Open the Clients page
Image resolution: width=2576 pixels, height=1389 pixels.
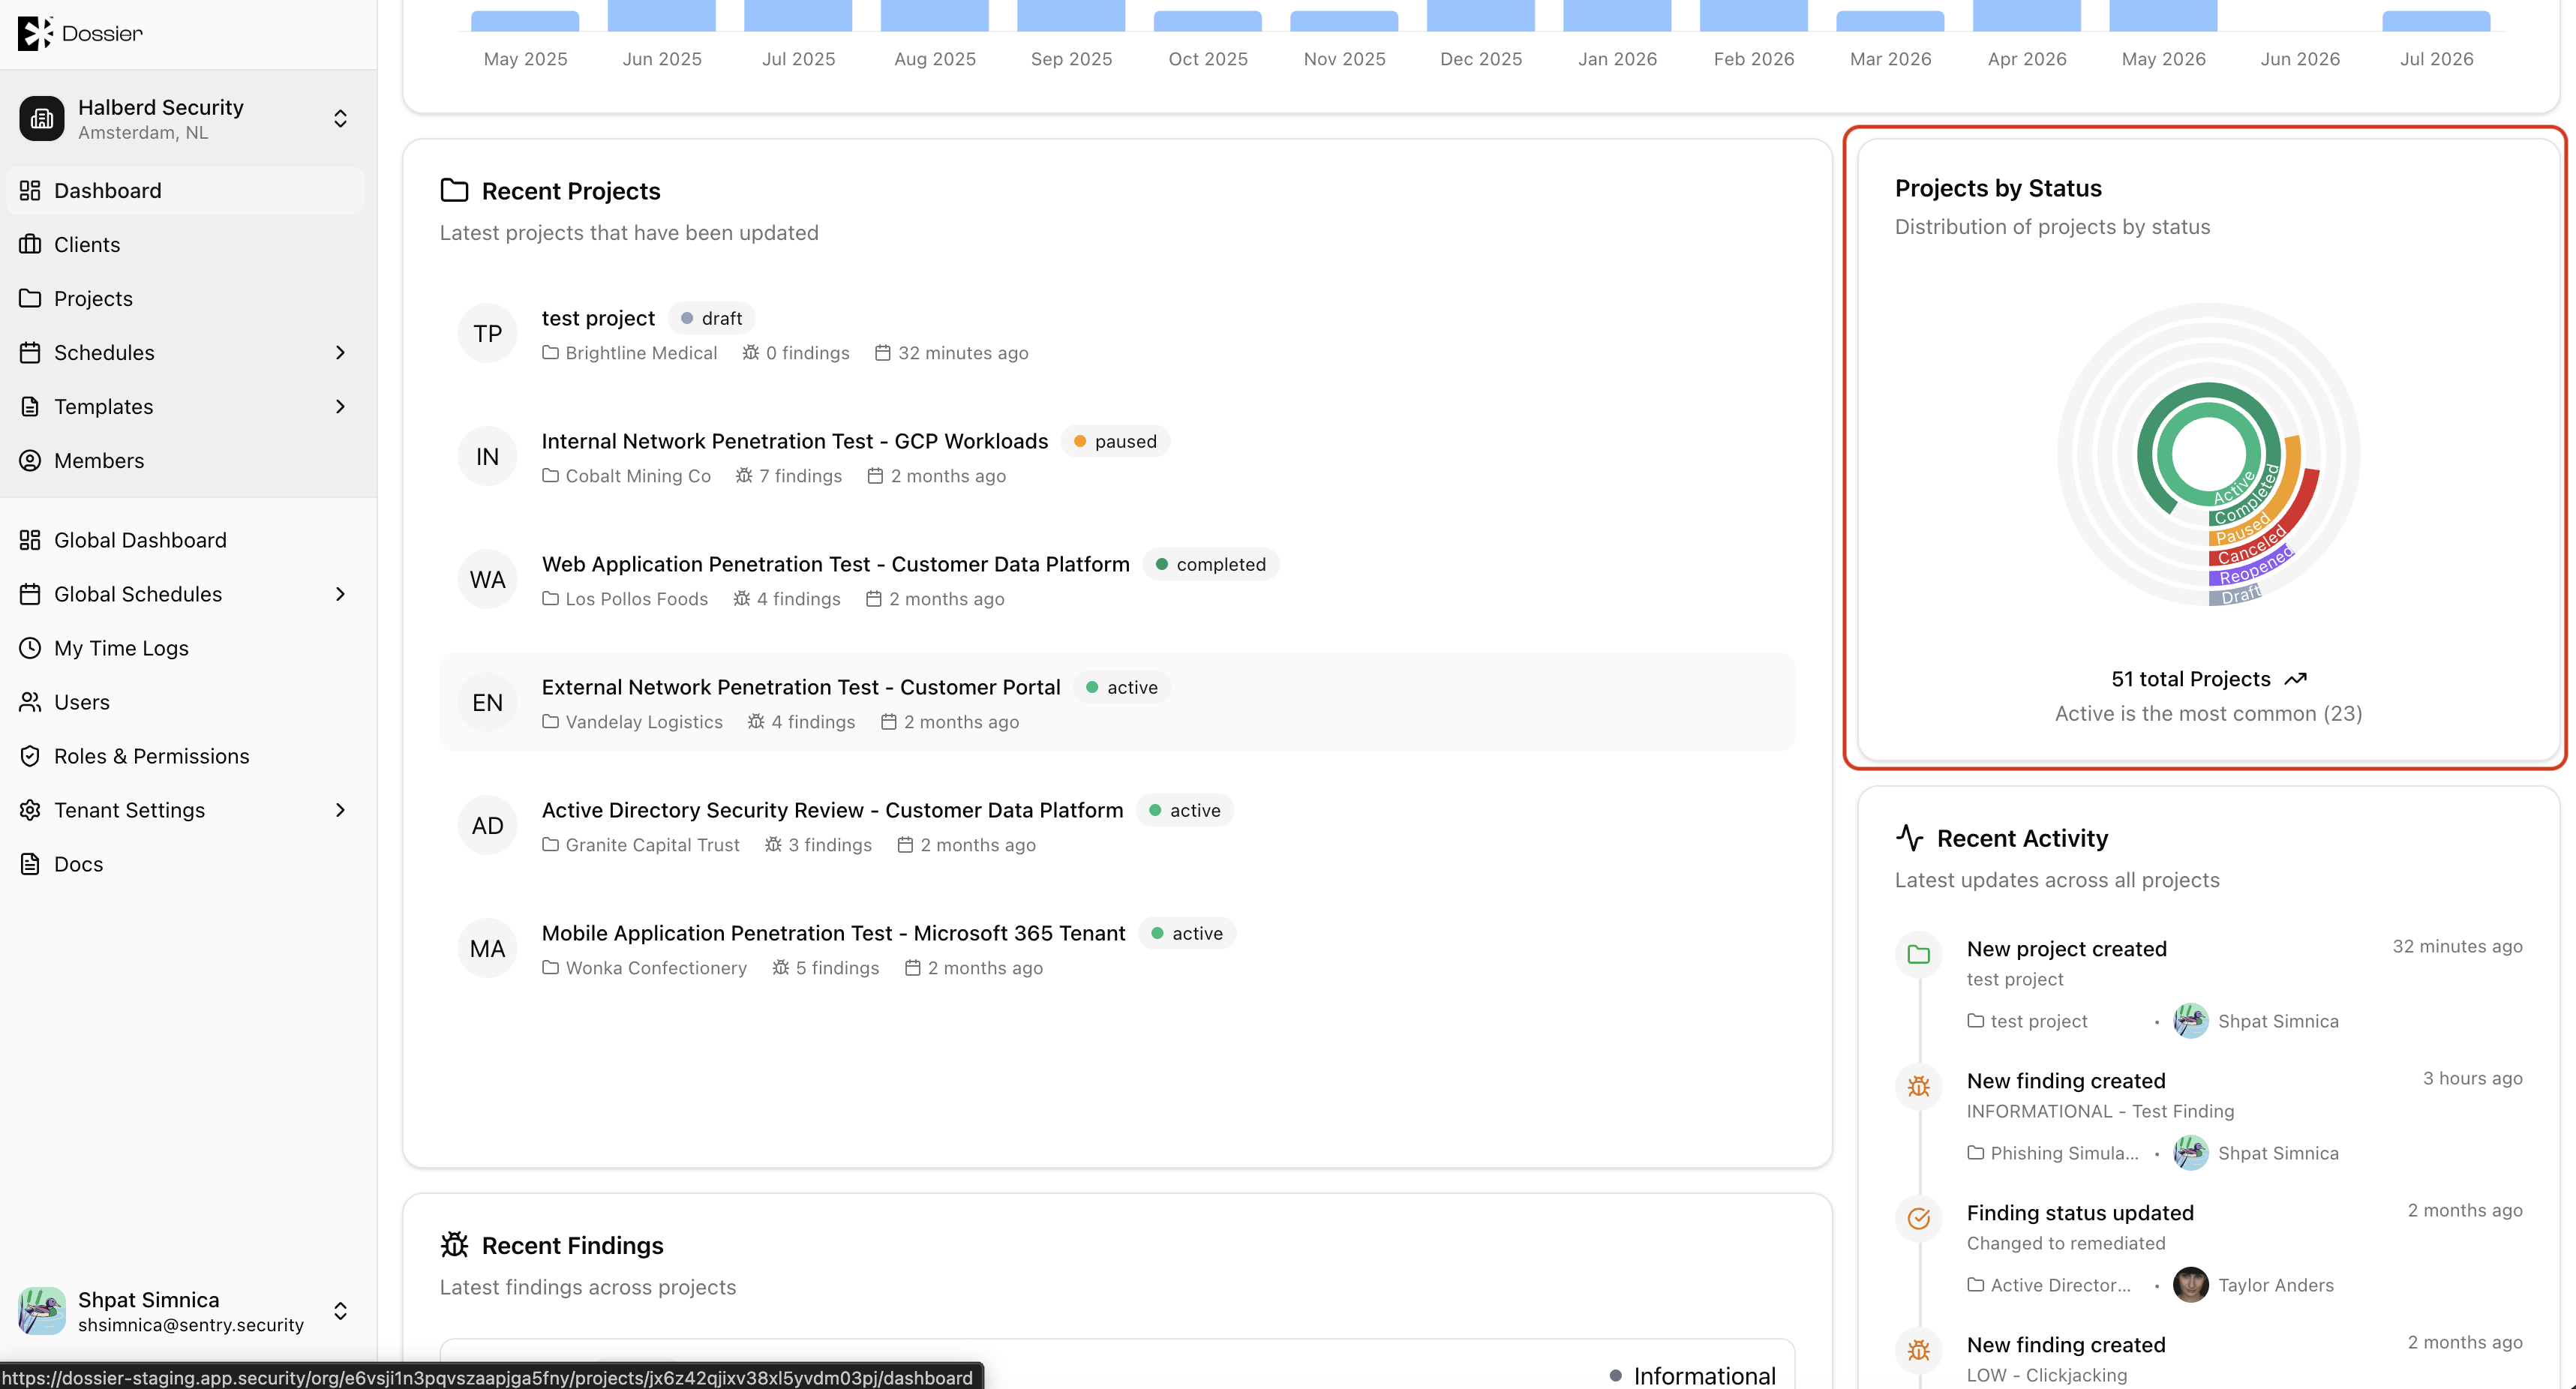click(185, 244)
